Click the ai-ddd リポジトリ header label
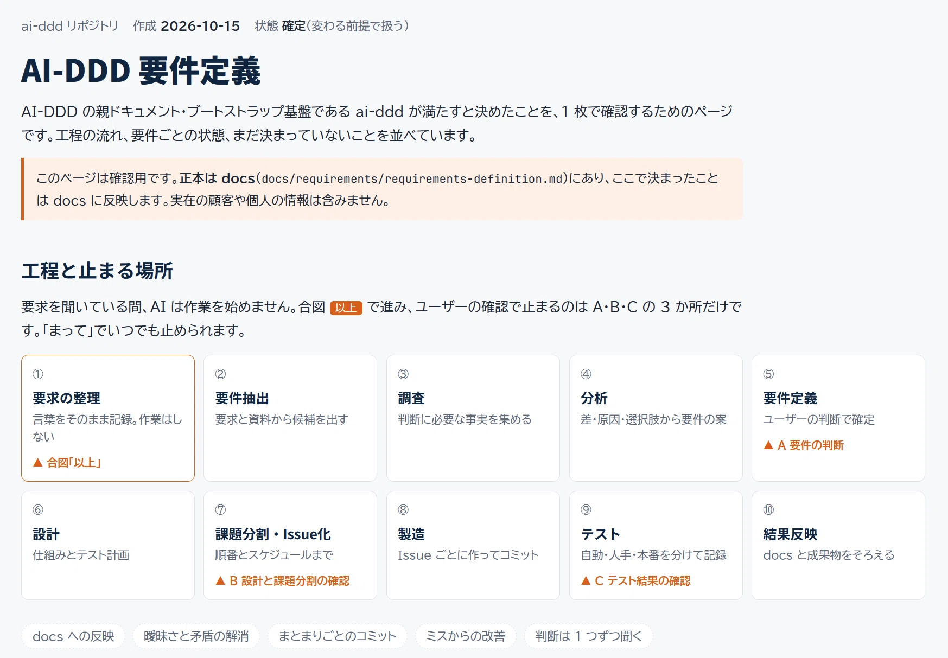This screenshot has width=948, height=658. pos(70,26)
